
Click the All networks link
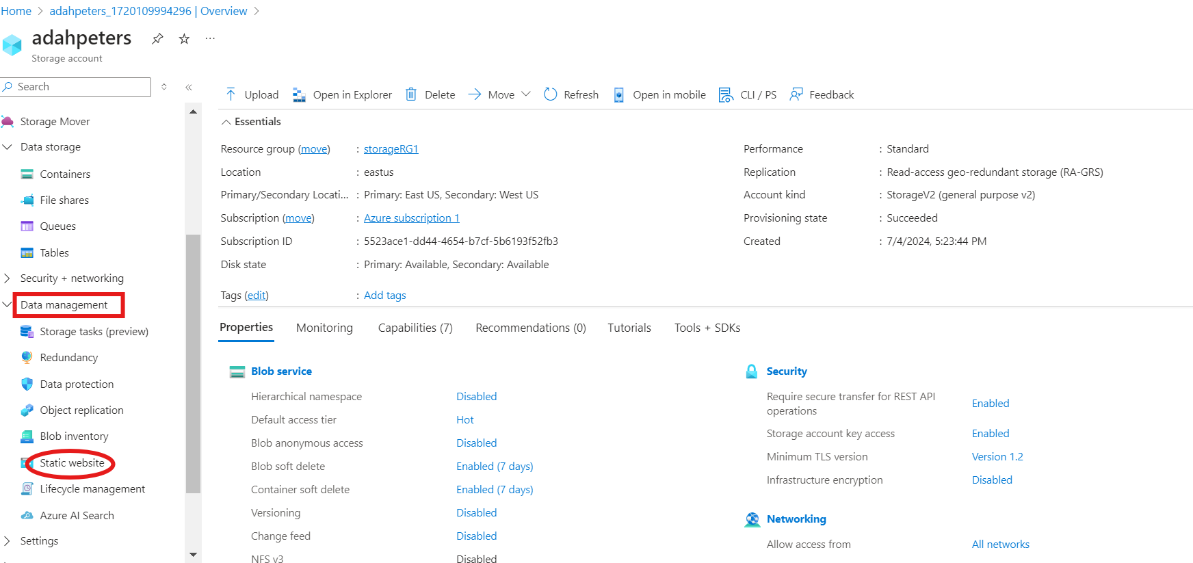point(1001,545)
